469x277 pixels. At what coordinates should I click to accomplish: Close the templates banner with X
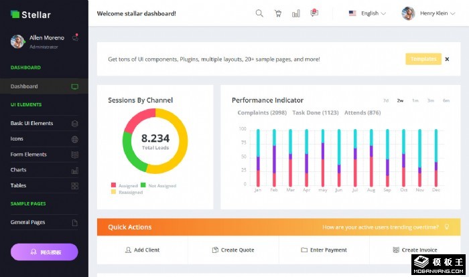tap(450, 59)
